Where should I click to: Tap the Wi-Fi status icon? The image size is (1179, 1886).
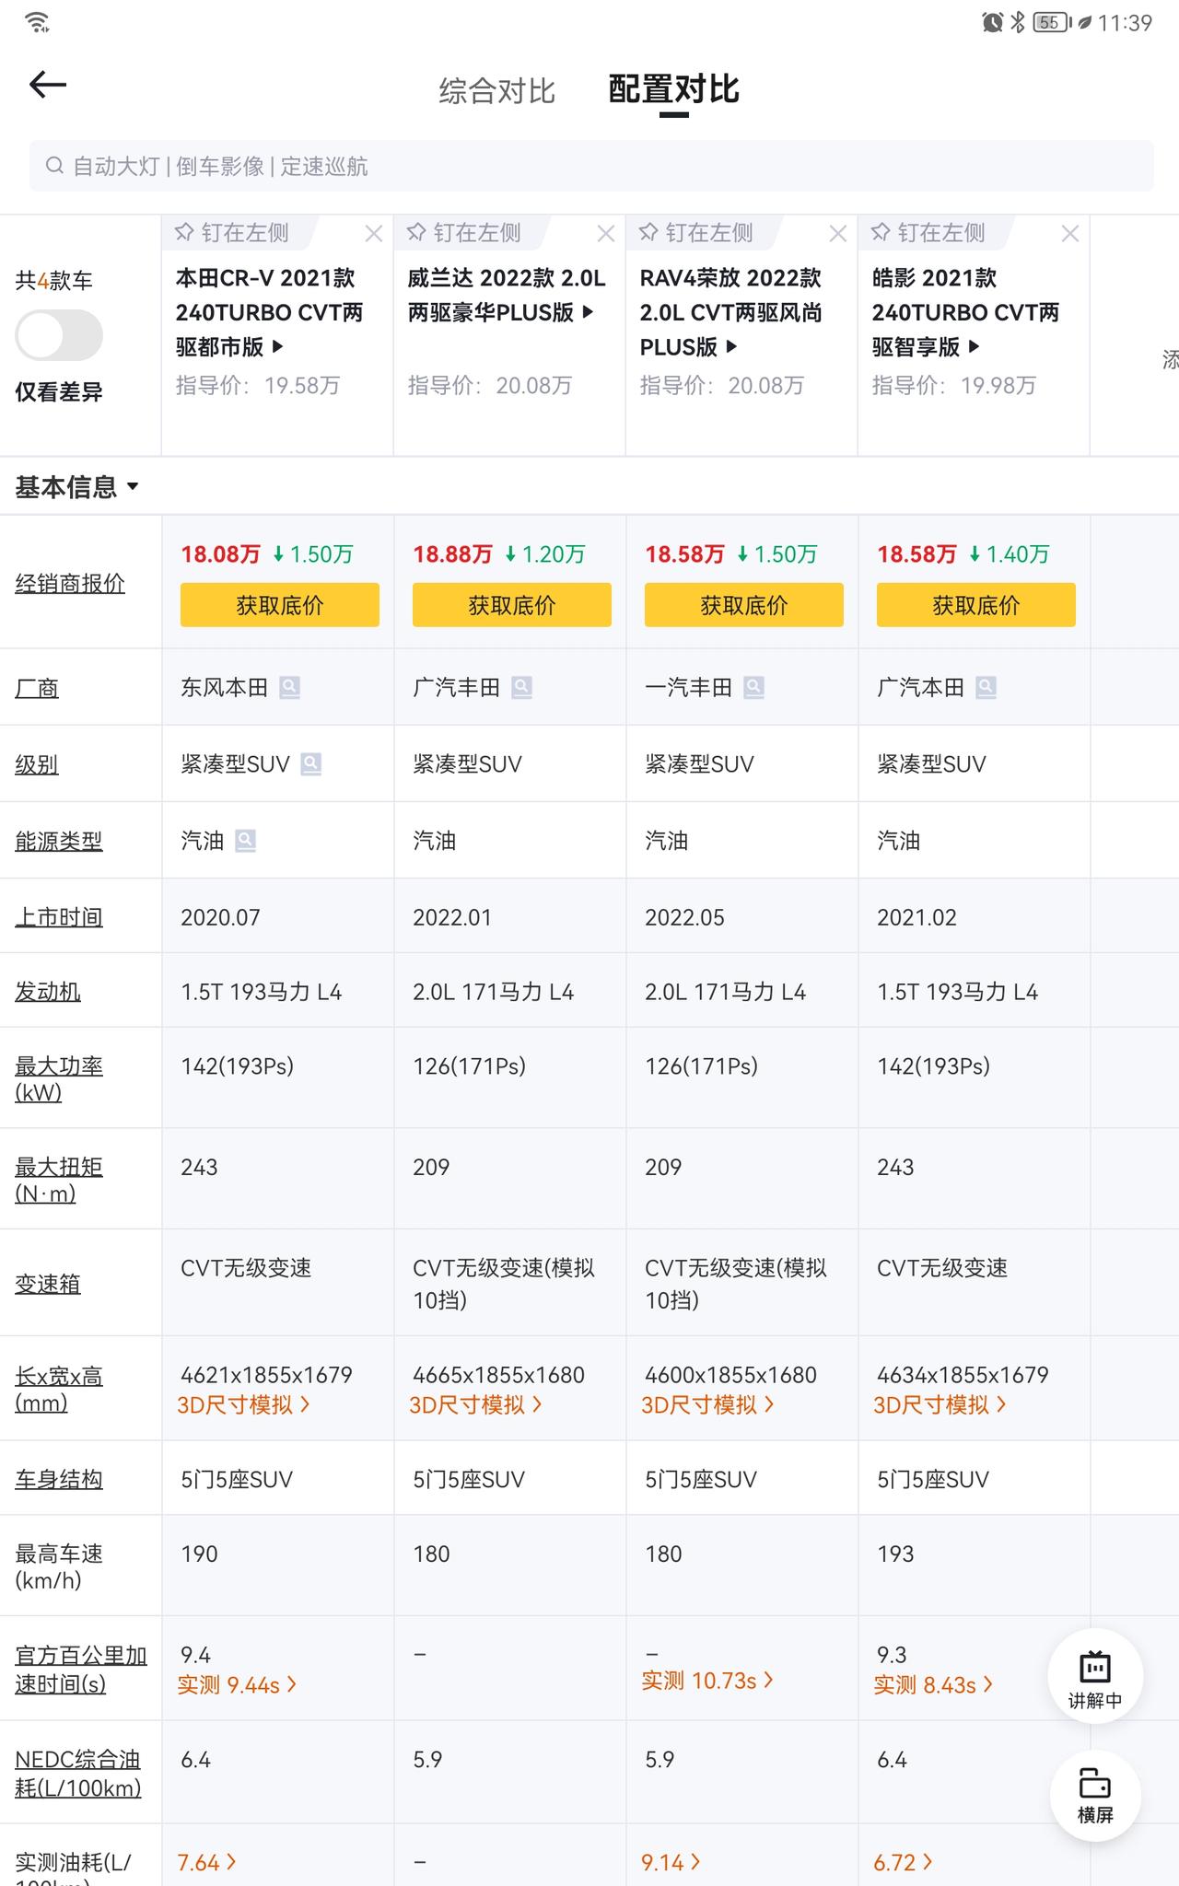(38, 22)
